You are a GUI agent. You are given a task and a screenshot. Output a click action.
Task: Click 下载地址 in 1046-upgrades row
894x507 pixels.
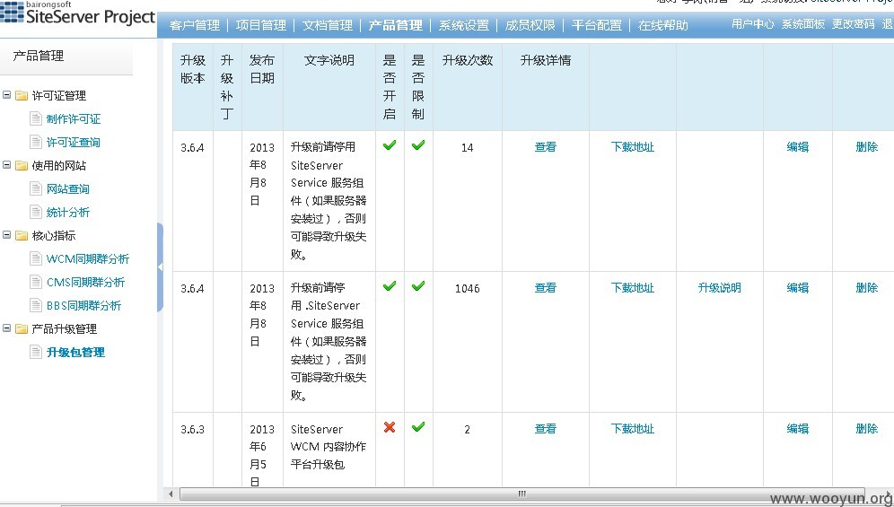pyautogui.click(x=632, y=287)
